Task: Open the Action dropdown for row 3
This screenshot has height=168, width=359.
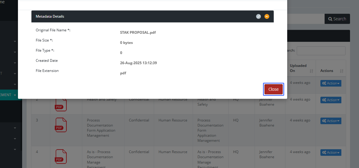Action: 331,121
